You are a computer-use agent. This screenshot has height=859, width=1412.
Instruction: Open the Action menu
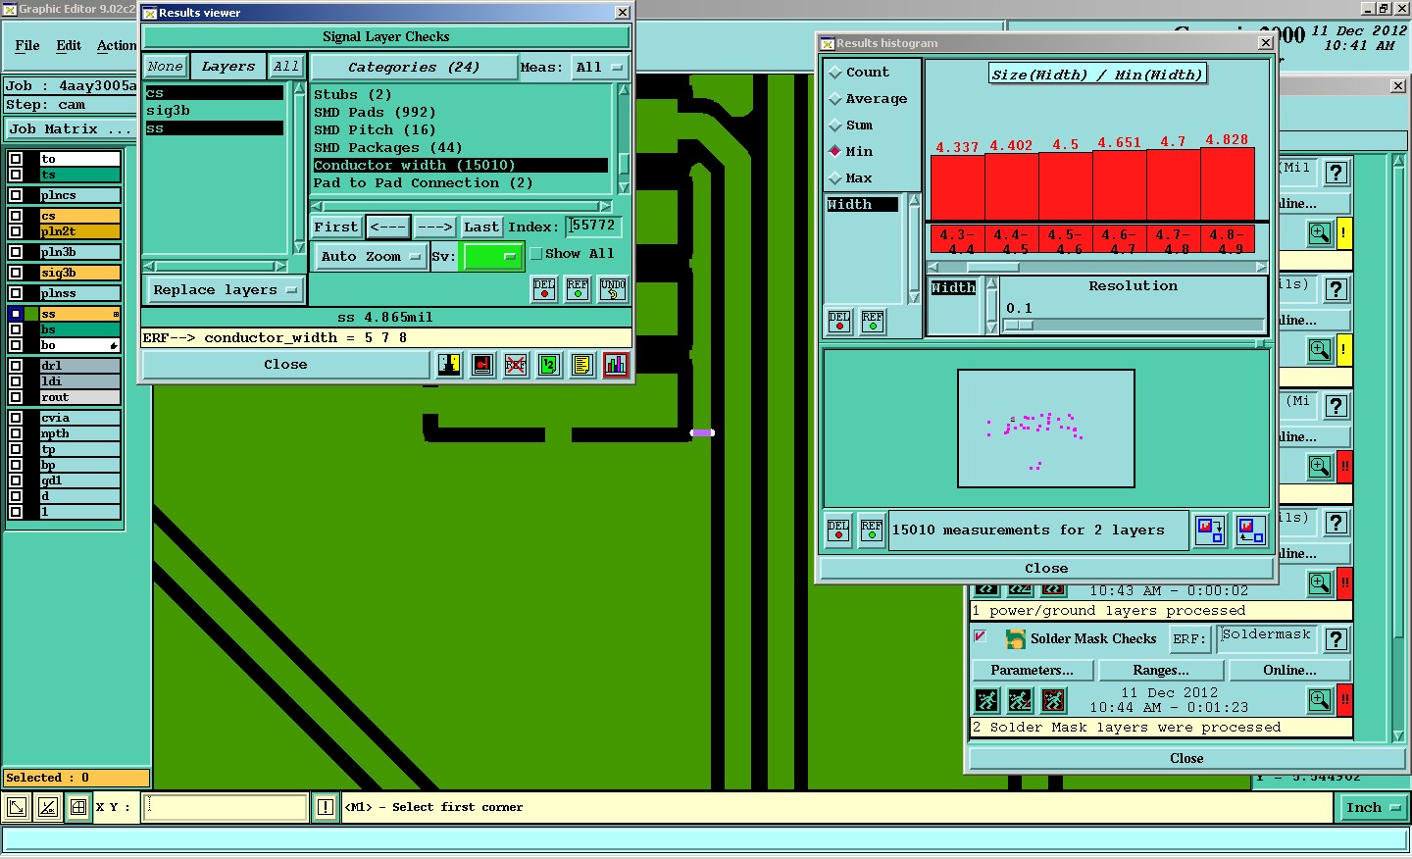(x=117, y=46)
